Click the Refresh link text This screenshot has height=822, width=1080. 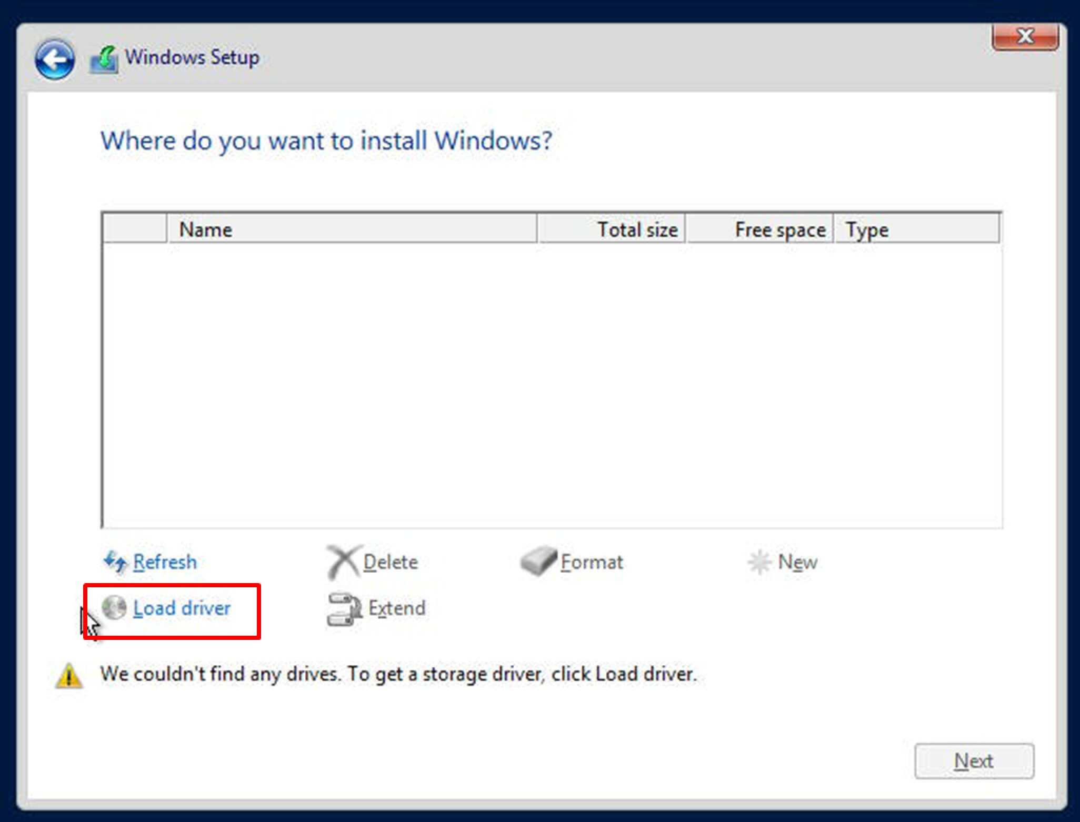click(165, 562)
